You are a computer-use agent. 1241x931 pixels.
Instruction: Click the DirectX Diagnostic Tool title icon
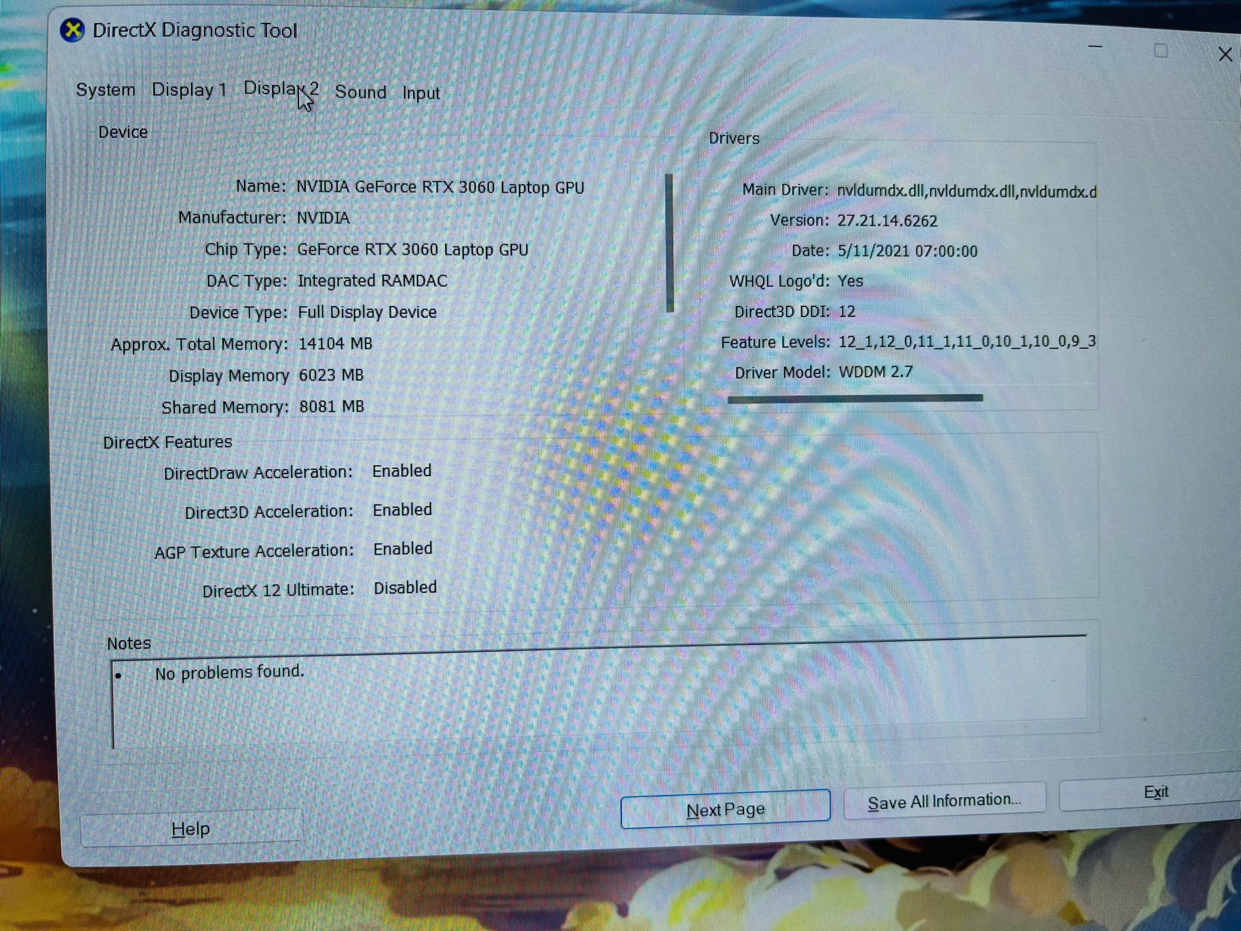(x=72, y=30)
